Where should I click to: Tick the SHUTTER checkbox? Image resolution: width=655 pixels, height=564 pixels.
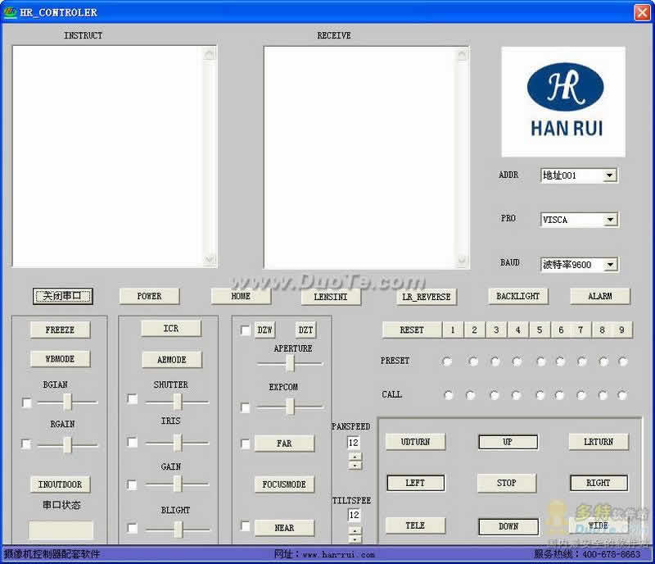point(133,398)
